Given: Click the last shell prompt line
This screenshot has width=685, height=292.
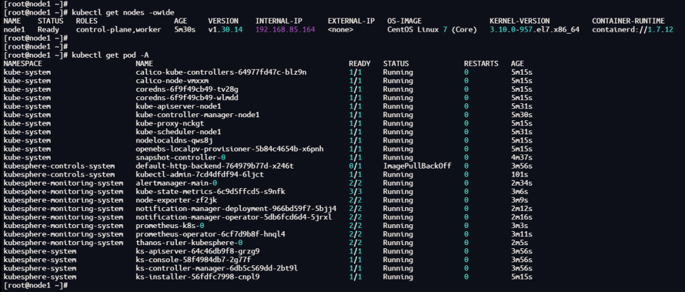Looking at the screenshot, I should pos(35,285).
